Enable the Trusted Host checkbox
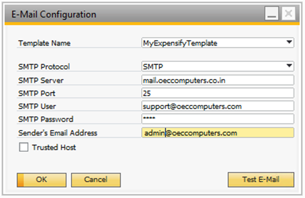This screenshot has width=305, height=198. [x=22, y=147]
